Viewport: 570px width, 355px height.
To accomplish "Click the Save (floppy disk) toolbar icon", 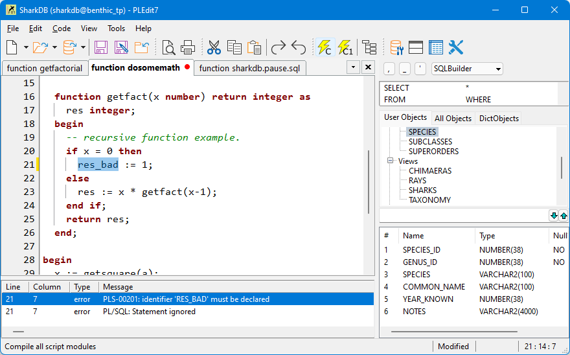I will pos(101,47).
